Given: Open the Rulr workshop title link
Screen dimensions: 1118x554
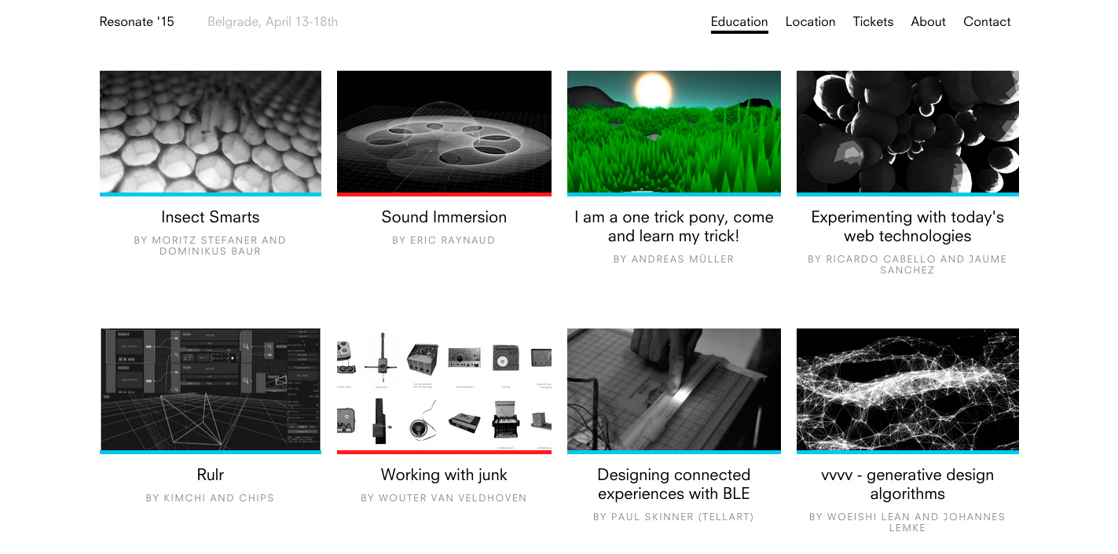Looking at the screenshot, I should 211,475.
